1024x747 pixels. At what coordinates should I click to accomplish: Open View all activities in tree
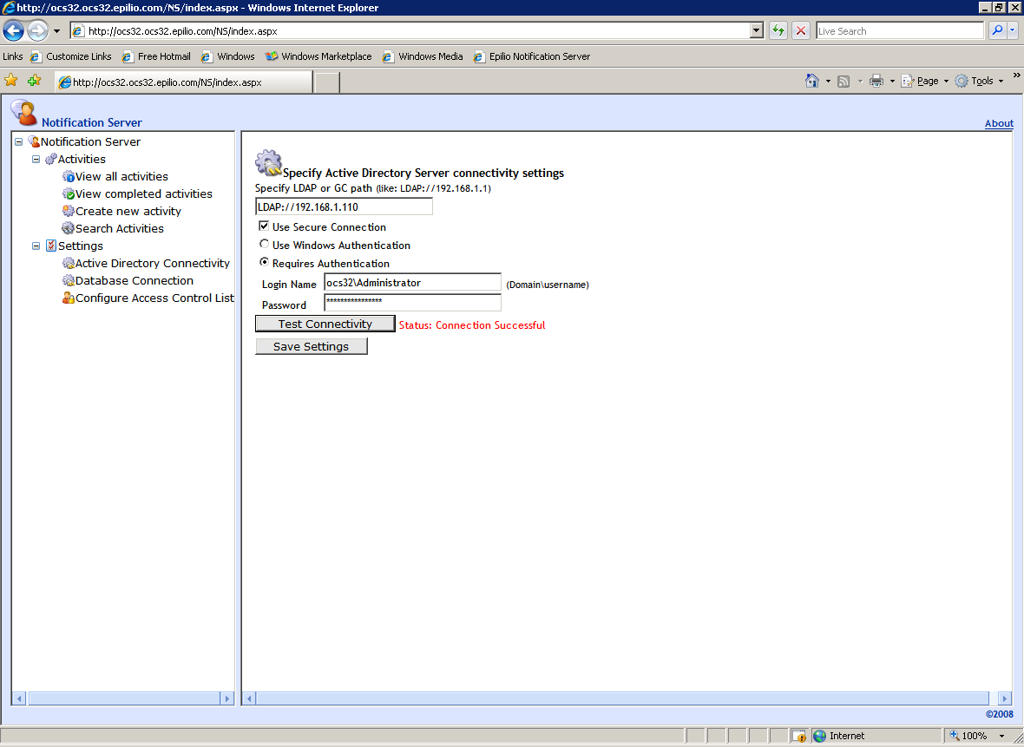click(121, 177)
